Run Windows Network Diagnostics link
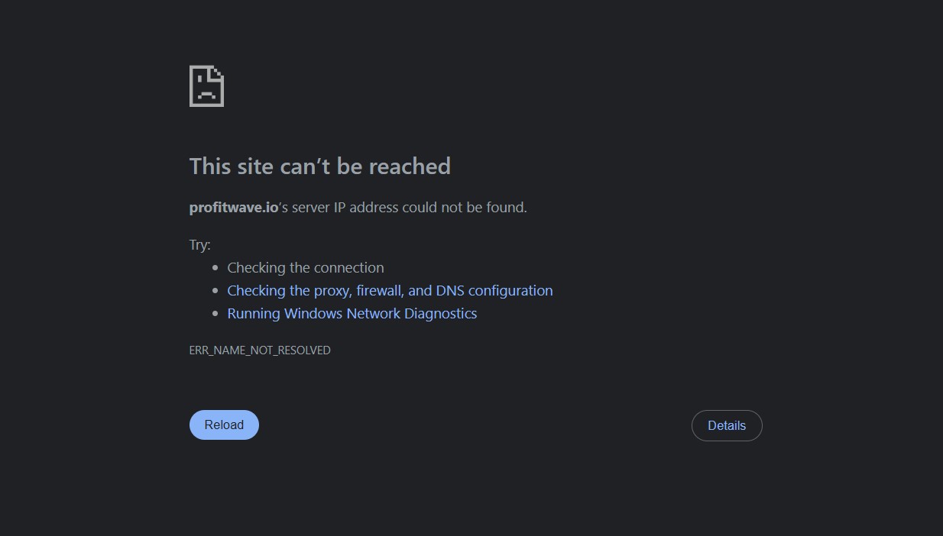Screen dimensions: 943x536 (352, 314)
